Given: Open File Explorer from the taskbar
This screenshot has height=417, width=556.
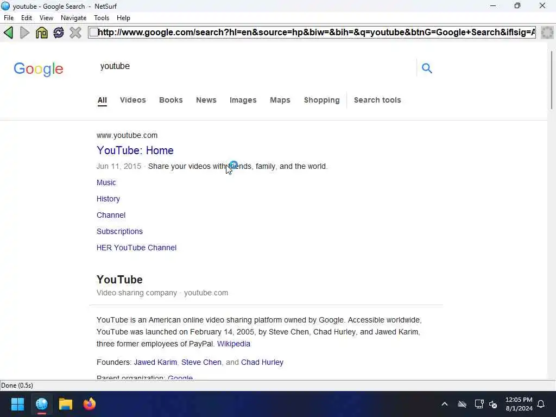Looking at the screenshot, I should pos(66,404).
